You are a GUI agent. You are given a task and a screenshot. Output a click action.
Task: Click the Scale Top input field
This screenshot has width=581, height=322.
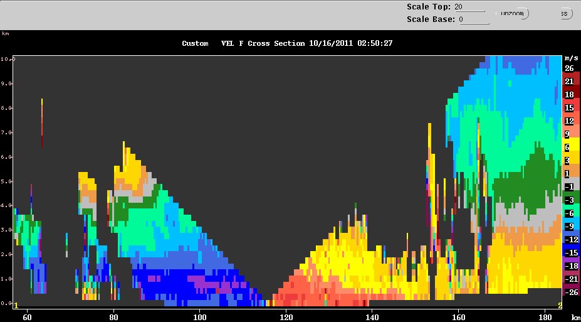click(x=470, y=7)
